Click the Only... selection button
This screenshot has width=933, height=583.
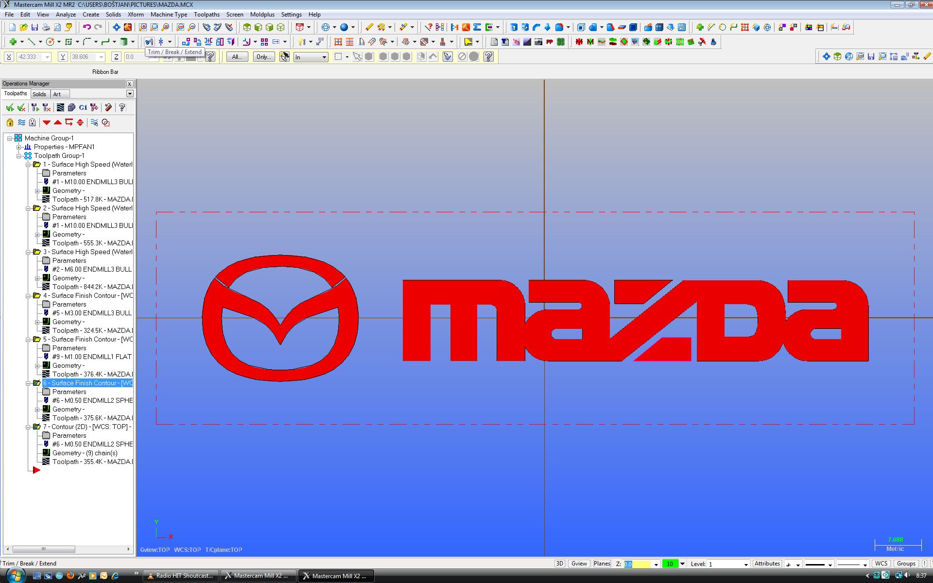click(264, 57)
